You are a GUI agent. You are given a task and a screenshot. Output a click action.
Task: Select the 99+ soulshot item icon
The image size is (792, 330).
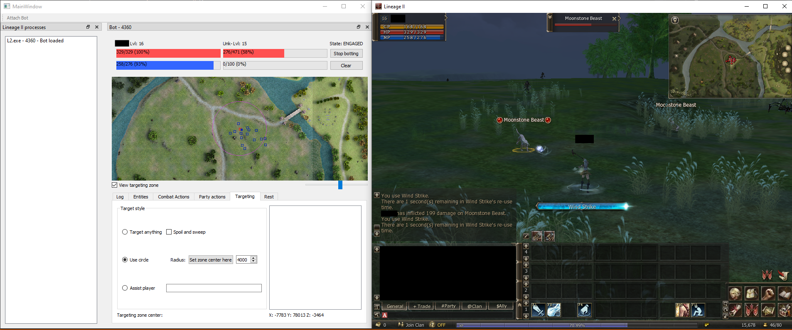pyautogui.click(x=537, y=236)
